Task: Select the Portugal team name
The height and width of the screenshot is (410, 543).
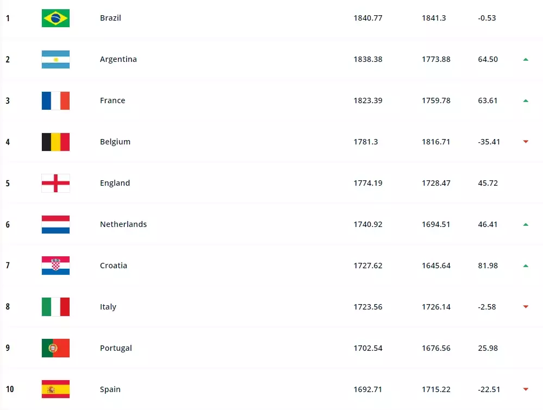Action: pos(116,348)
